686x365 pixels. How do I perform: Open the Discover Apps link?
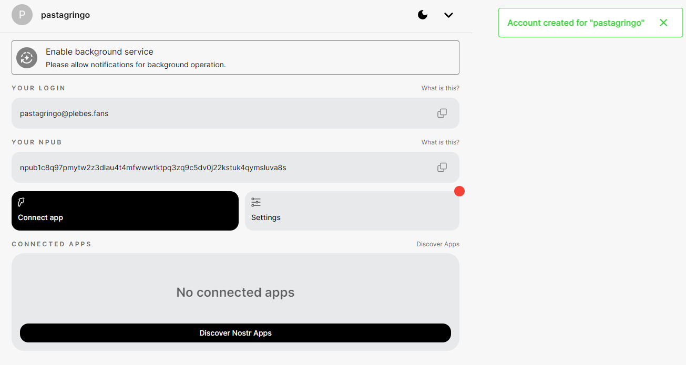coord(438,244)
